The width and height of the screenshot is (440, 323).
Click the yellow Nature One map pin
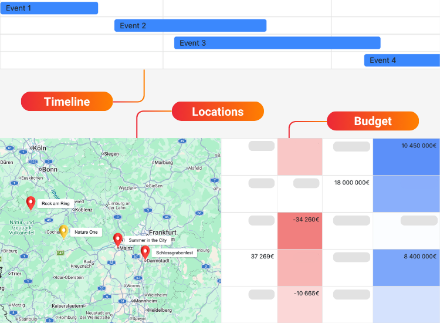tap(64, 232)
